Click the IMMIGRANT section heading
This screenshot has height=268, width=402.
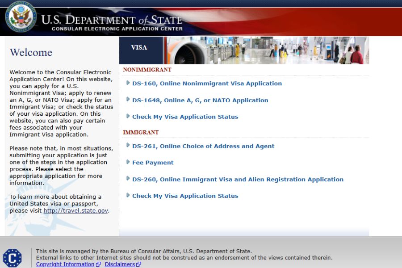coord(141,133)
